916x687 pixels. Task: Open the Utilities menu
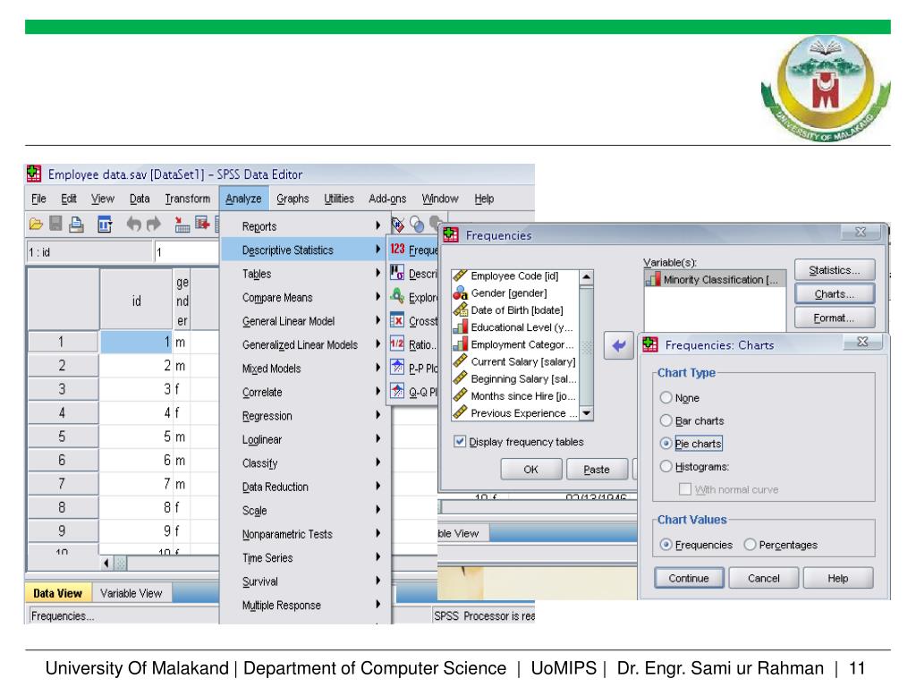(x=339, y=199)
